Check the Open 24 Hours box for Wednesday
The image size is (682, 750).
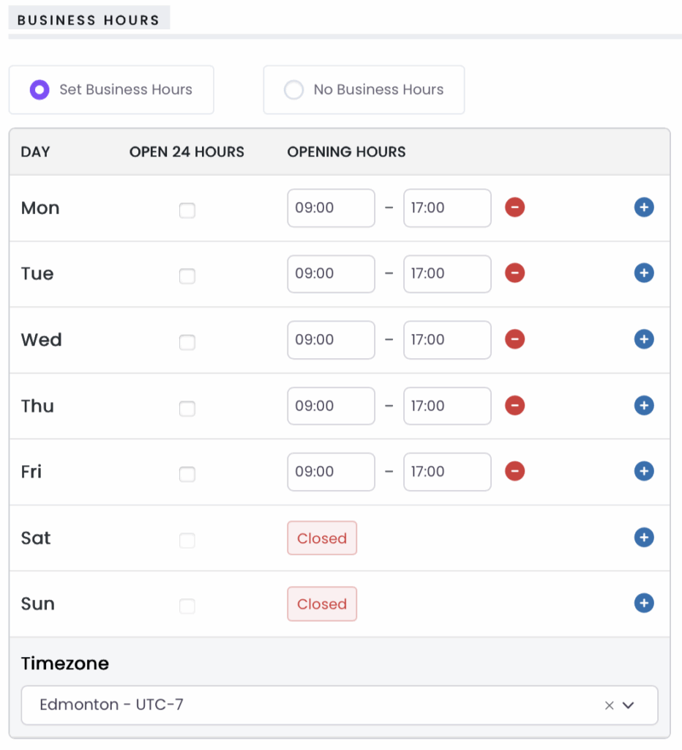coord(187,343)
